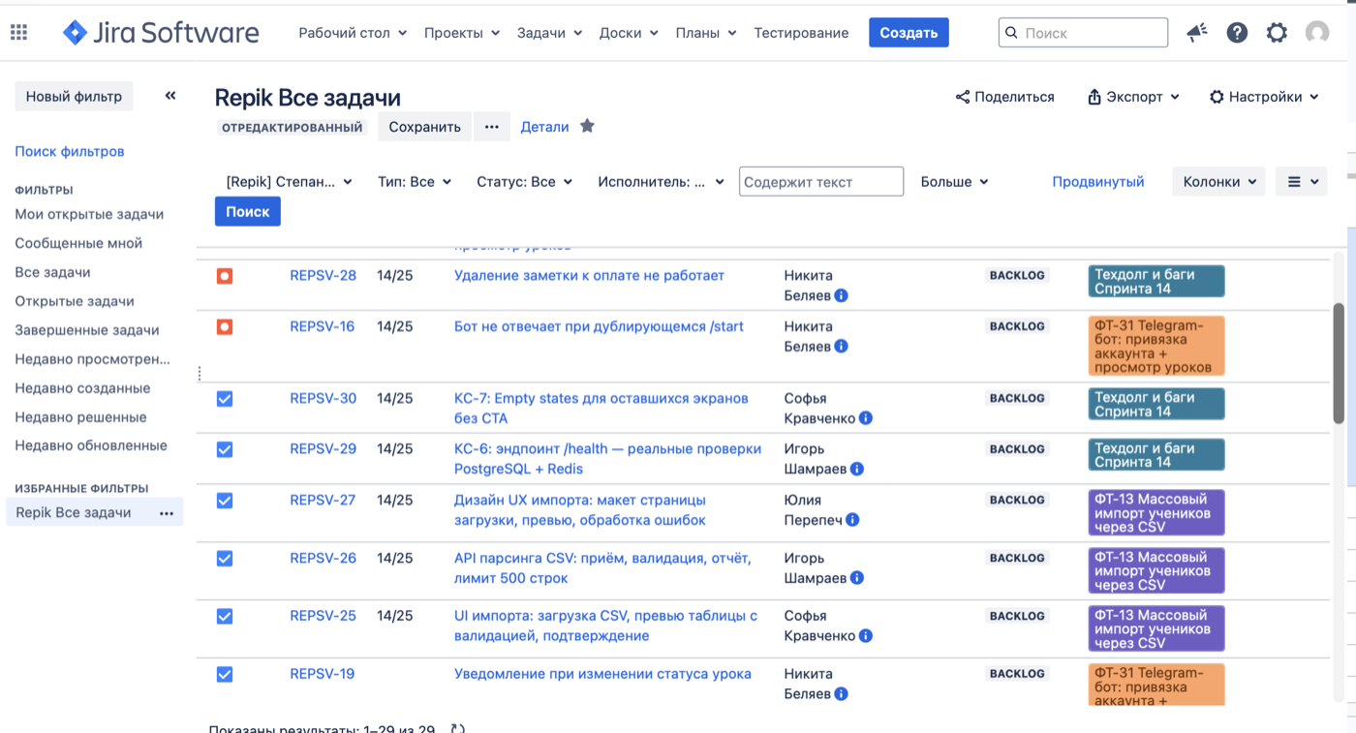Click the task type checkbox icon for REPSV-19
The height and width of the screenshot is (733, 1356).
[225, 675]
